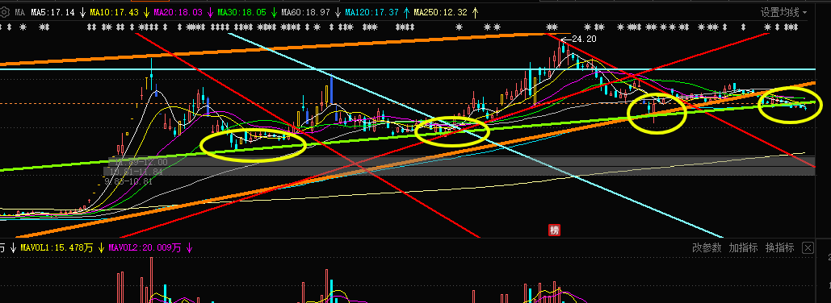Select the green MA30:18.05 label

click(241, 12)
